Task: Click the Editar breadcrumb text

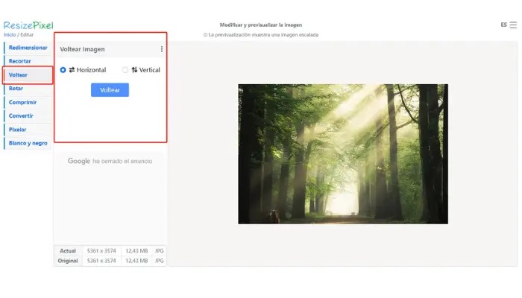Action: click(27, 34)
